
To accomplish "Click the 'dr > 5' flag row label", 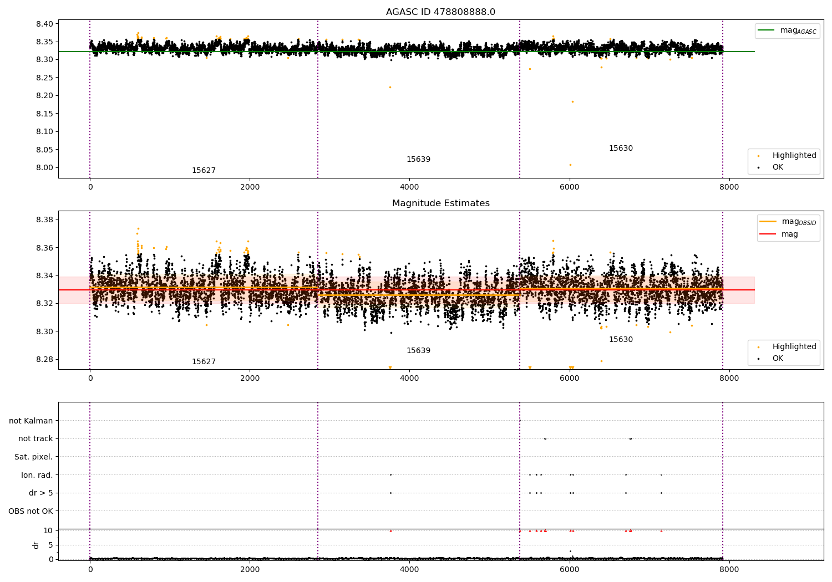I will click(x=41, y=493).
